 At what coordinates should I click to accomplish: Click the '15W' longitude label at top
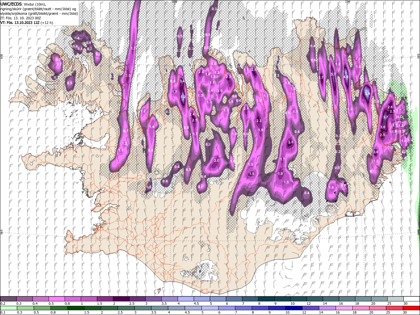point(347,2)
